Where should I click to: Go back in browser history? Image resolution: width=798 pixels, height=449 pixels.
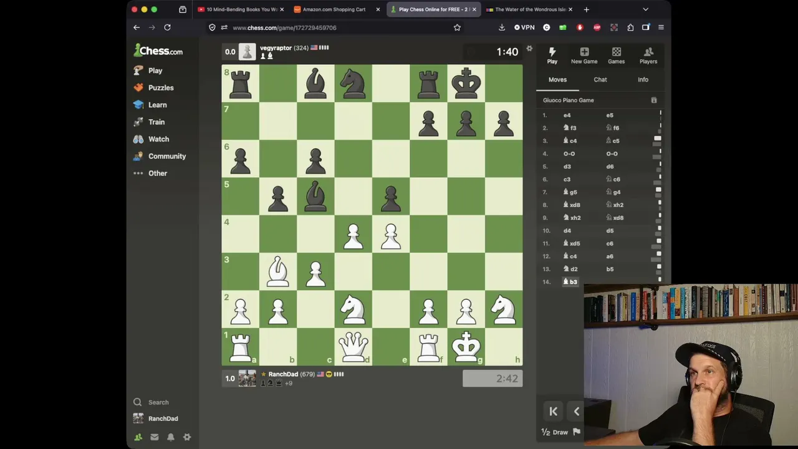pos(137,27)
